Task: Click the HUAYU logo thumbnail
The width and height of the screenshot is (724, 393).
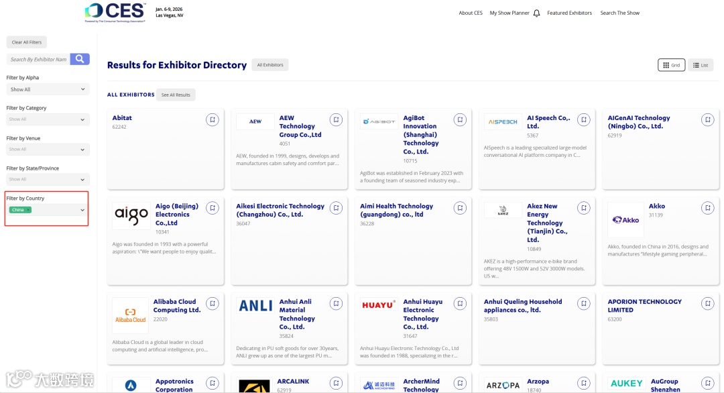Action: pos(379,304)
